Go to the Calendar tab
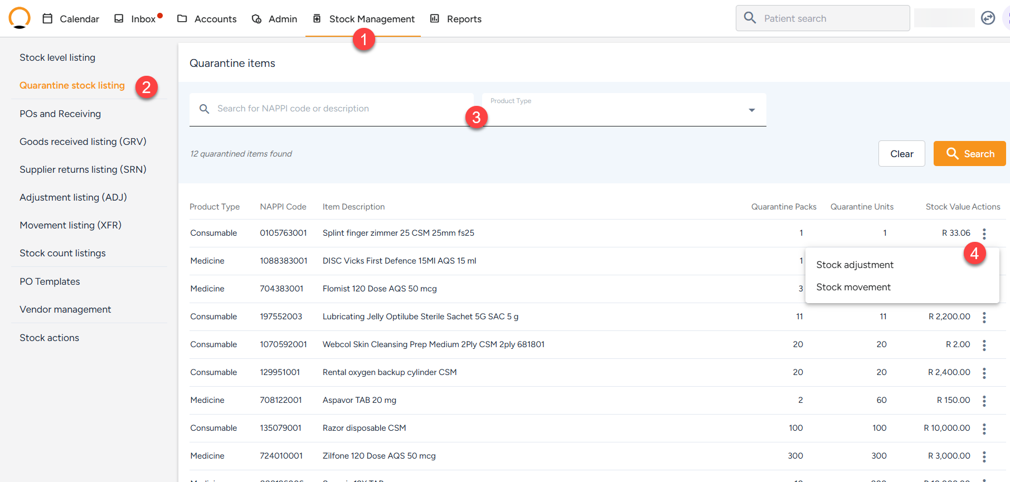This screenshot has width=1010, height=482. [71, 19]
